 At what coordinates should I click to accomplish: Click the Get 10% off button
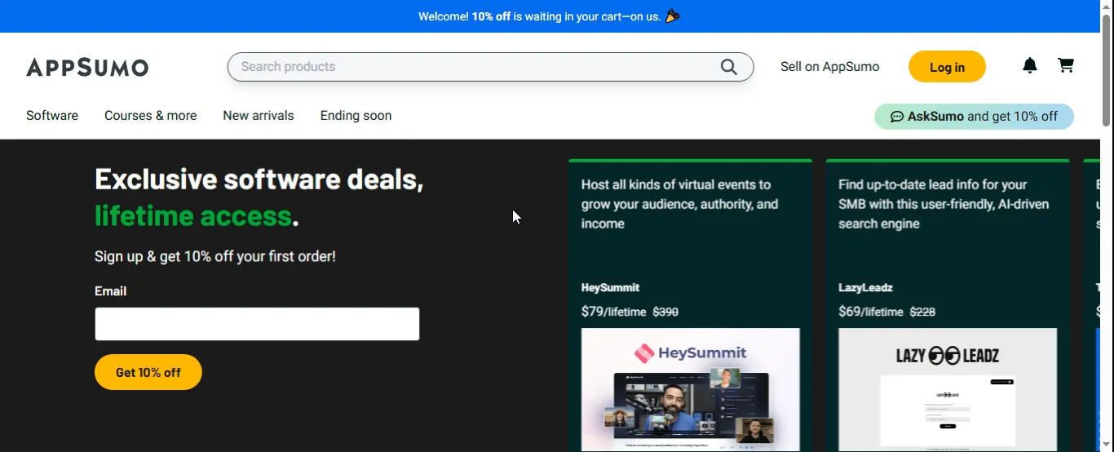click(148, 372)
